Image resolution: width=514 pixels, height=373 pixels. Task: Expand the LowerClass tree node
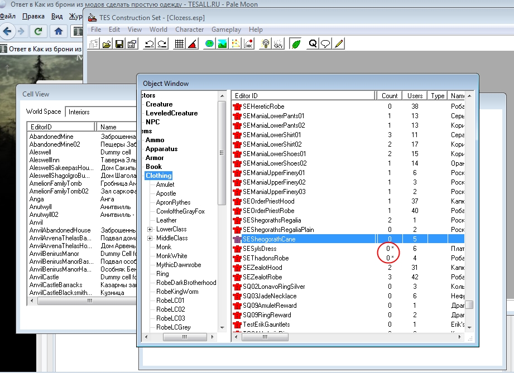150,229
